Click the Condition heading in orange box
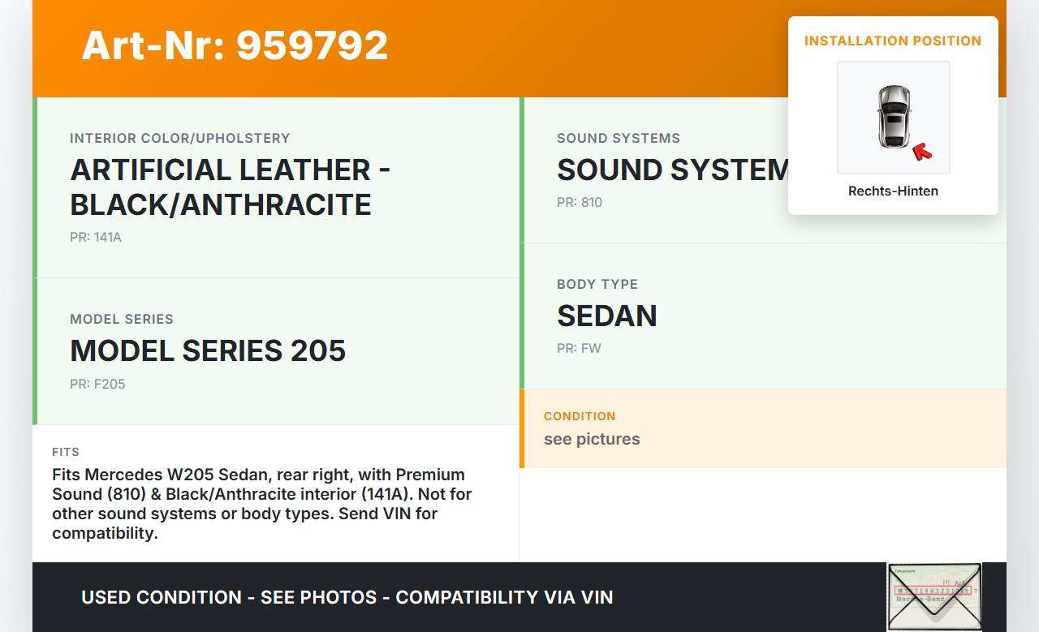1039x632 pixels. (x=580, y=416)
